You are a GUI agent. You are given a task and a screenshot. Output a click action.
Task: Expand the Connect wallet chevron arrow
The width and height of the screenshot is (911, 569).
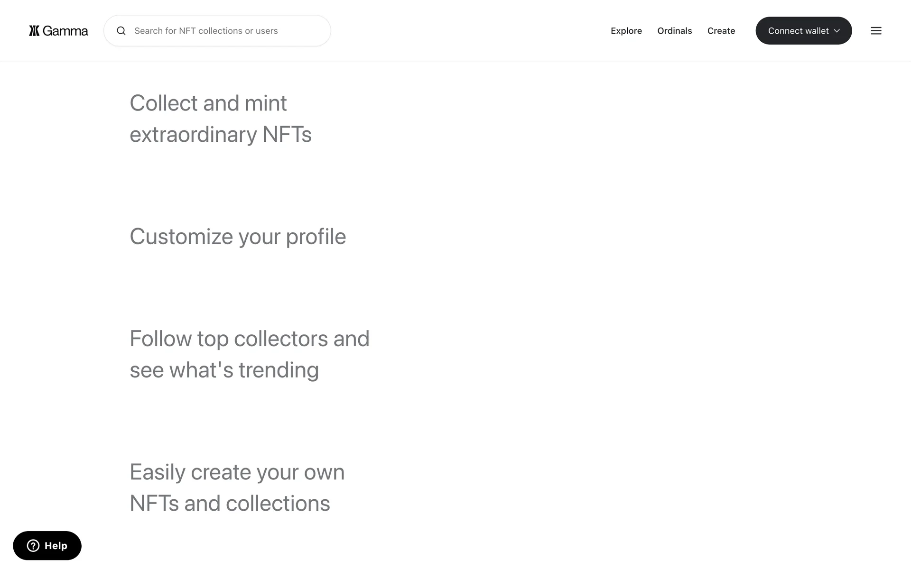[x=837, y=31]
